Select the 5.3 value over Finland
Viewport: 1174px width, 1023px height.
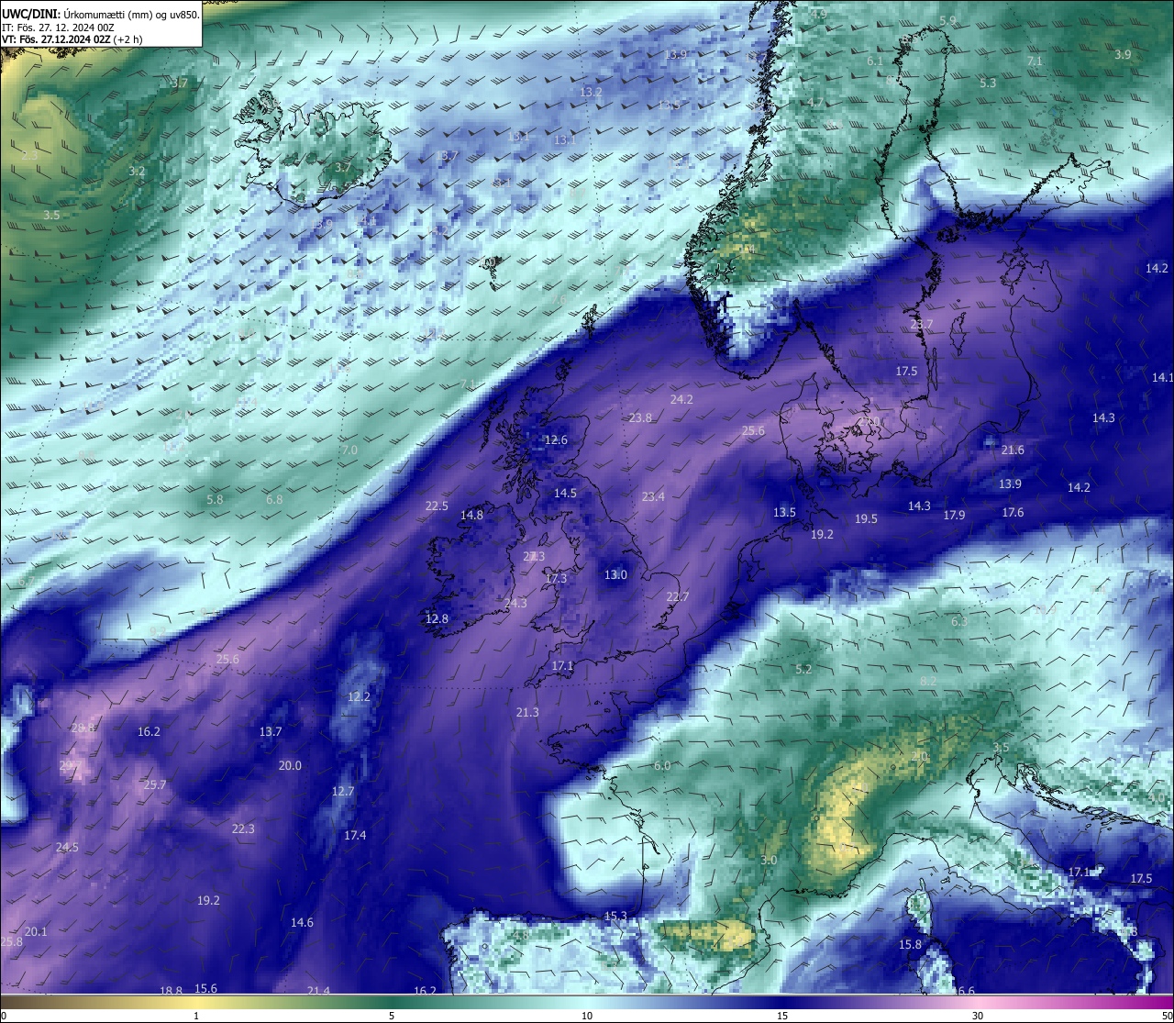click(x=988, y=83)
